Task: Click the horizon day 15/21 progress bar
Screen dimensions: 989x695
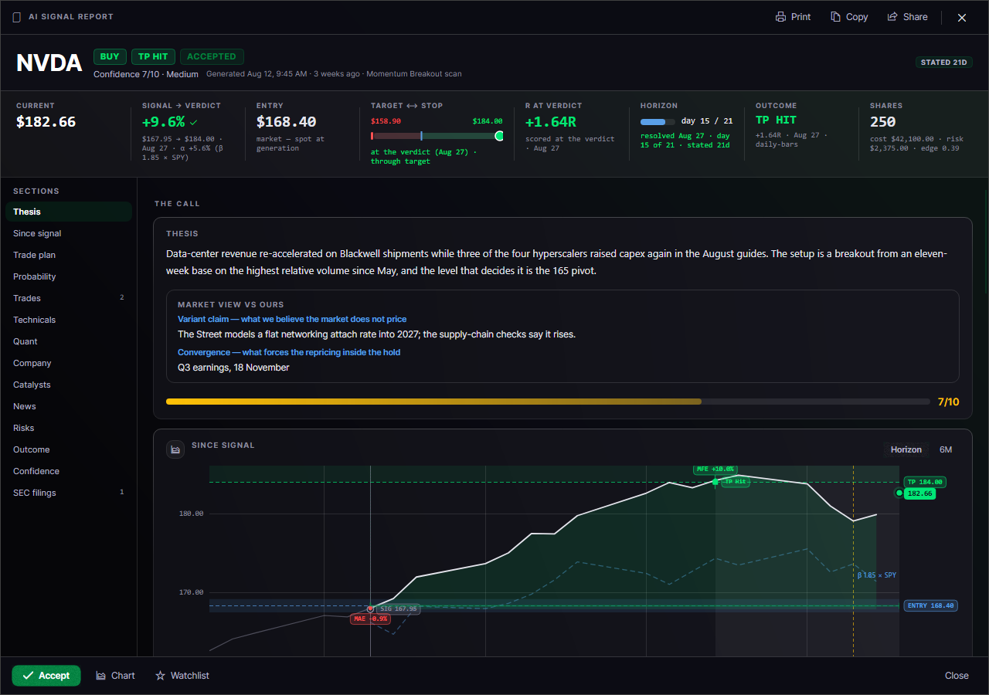Action: (x=658, y=121)
